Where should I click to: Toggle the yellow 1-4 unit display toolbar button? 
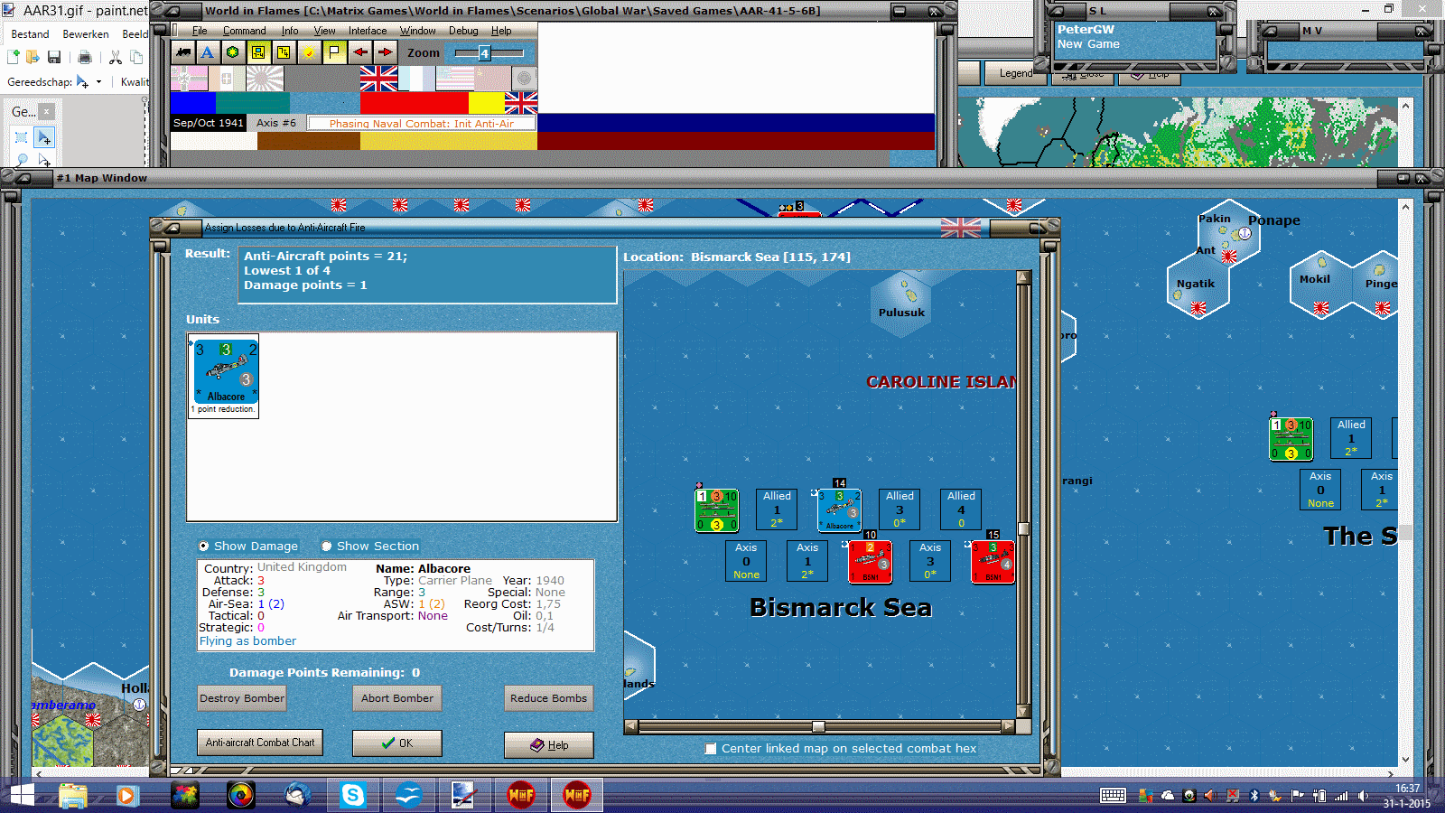[258, 52]
